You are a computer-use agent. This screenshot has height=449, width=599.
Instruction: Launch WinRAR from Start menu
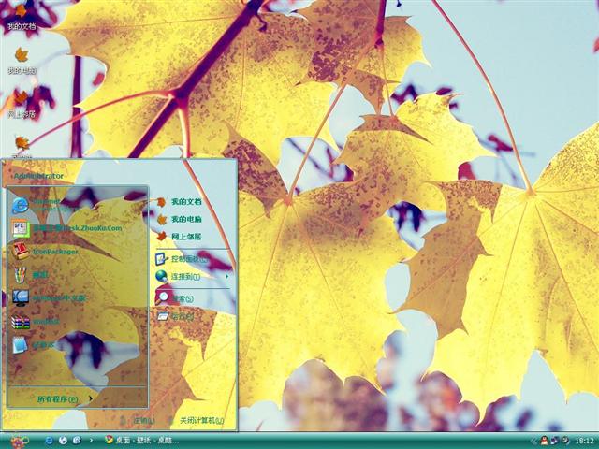[x=37, y=322]
